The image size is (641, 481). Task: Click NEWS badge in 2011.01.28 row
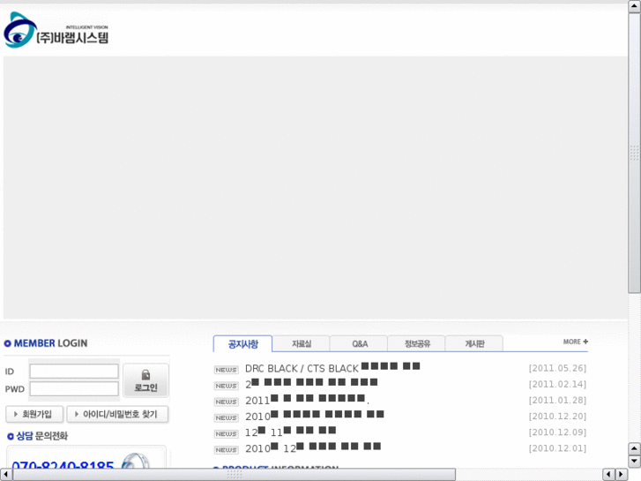226,402
